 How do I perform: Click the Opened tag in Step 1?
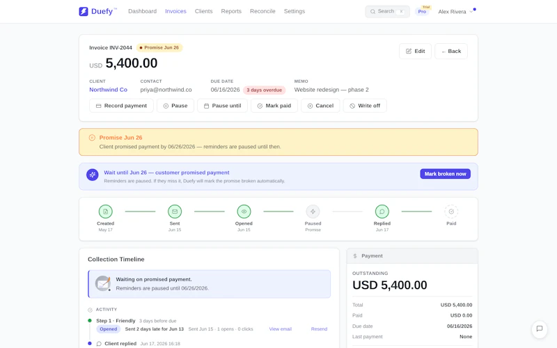click(x=109, y=329)
